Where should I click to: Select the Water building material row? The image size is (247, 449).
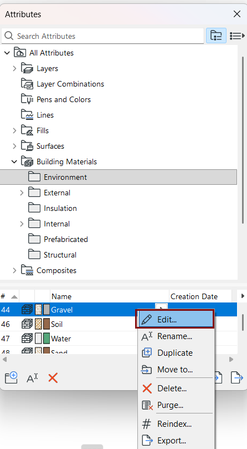tap(69, 339)
